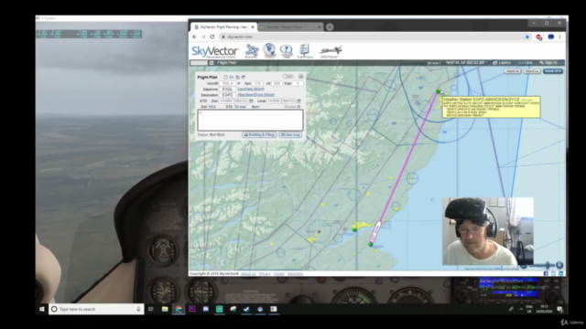Reload the skyvector.com page

point(212,37)
